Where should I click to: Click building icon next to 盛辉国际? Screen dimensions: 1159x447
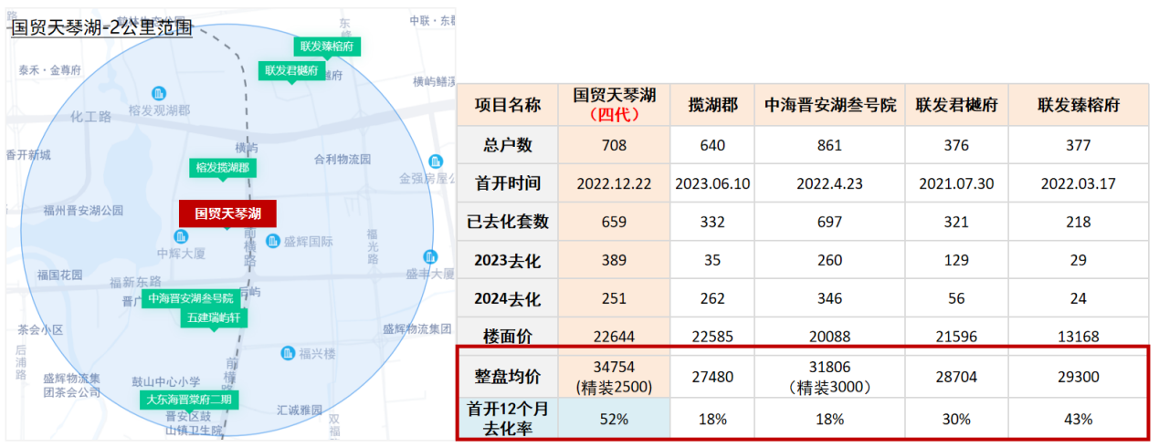point(272,241)
